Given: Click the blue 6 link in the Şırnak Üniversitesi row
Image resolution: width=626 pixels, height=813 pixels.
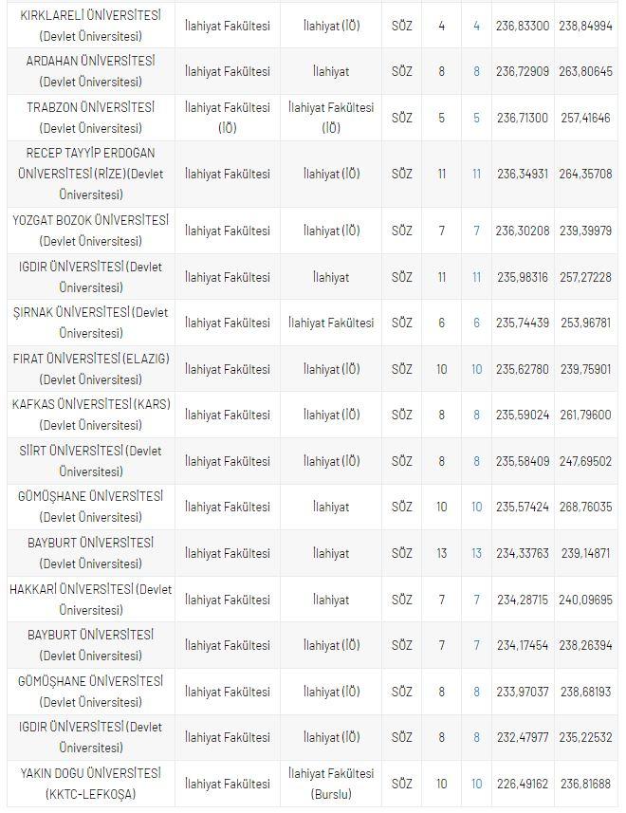Looking at the screenshot, I should (x=476, y=323).
